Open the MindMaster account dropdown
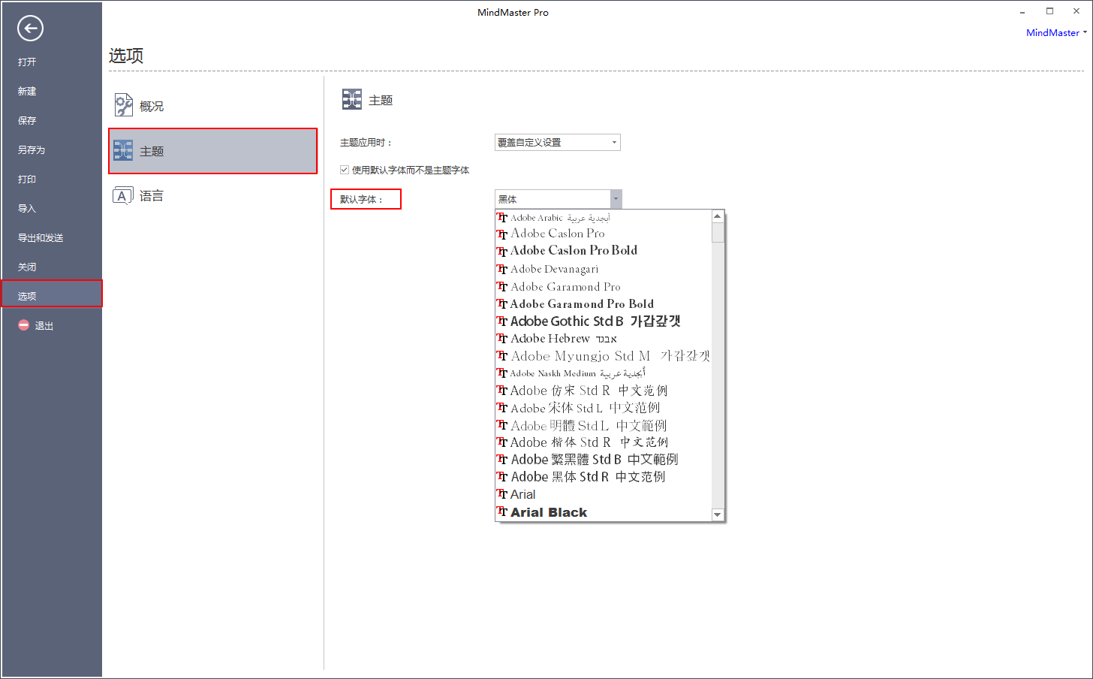Image resolution: width=1093 pixels, height=679 pixels. 1056,32
